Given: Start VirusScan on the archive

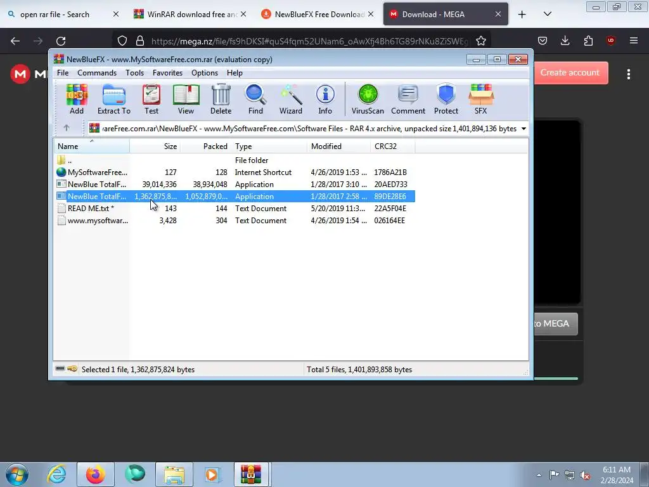Looking at the screenshot, I should pyautogui.click(x=368, y=100).
